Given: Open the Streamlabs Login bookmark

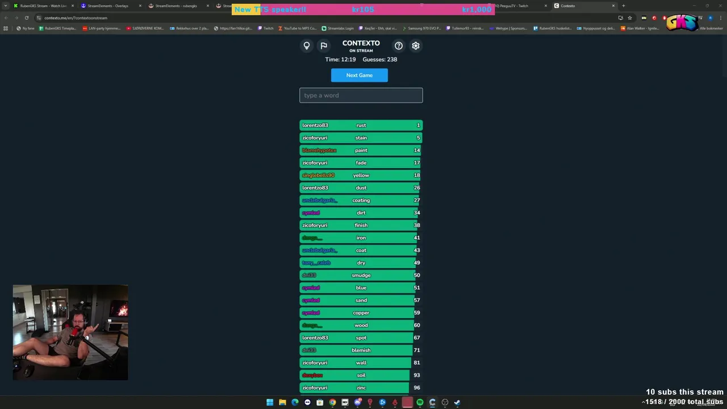Looking at the screenshot, I should [x=337, y=28].
